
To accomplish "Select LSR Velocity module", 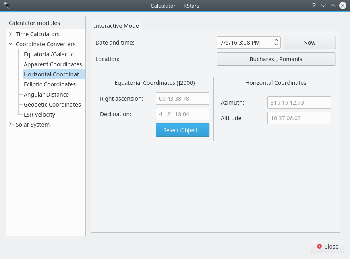I will [x=39, y=115].
